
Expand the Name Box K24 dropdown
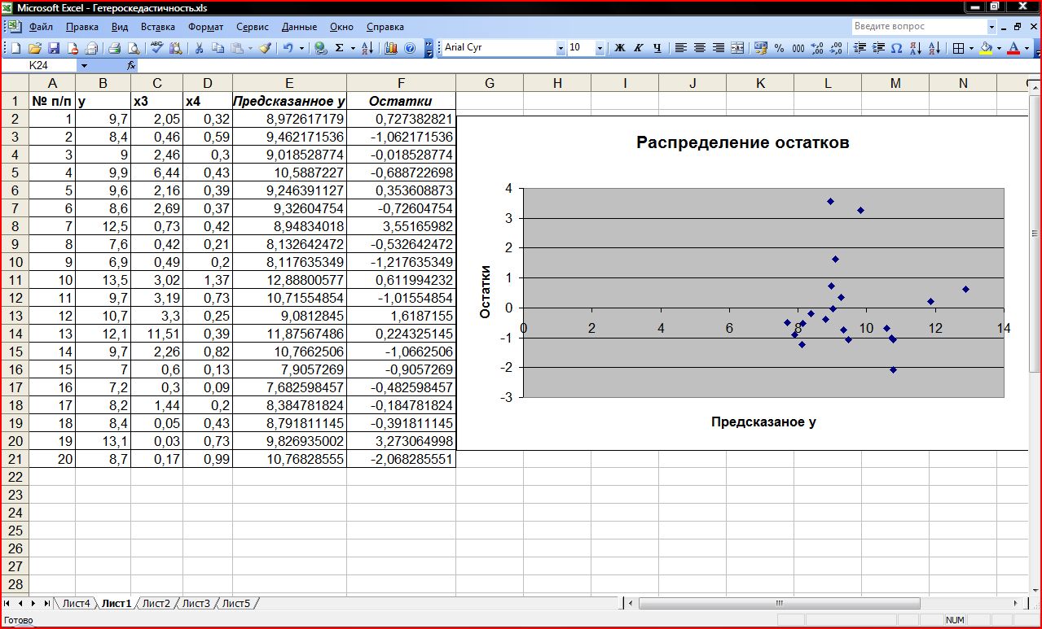[x=84, y=65]
